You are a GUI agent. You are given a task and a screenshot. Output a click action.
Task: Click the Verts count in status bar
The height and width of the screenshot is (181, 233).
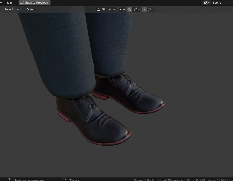[196, 180]
